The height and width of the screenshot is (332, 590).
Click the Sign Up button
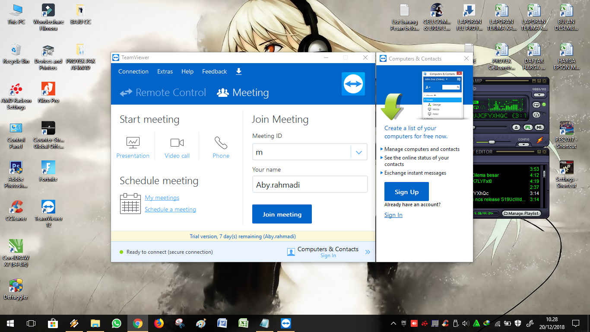click(406, 192)
